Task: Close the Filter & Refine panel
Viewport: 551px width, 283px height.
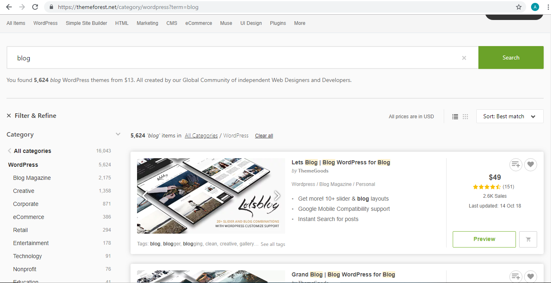Action: coord(9,116)
